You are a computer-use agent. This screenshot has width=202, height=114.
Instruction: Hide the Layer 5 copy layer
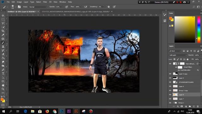click(170, 74)
